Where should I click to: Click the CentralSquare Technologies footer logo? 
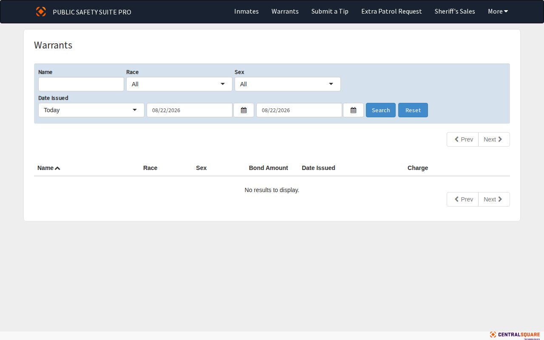(515, 335)
